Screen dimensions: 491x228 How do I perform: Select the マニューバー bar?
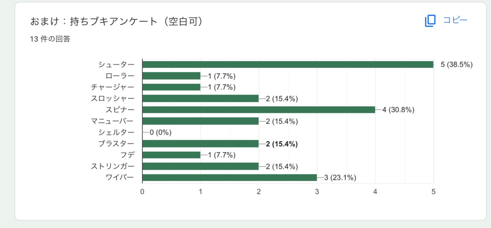click(200, 121)
